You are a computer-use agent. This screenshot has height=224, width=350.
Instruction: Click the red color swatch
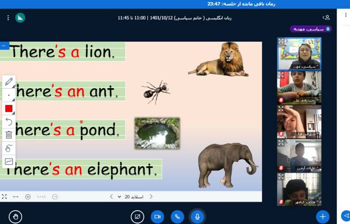pos(8,108)
